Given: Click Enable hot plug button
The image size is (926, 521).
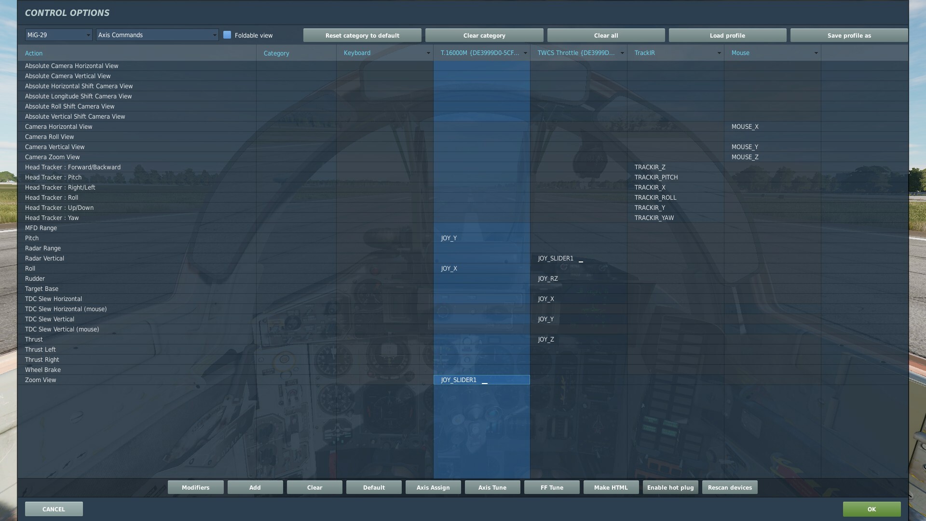Looking at the screenshot, I should coord(670,487).
